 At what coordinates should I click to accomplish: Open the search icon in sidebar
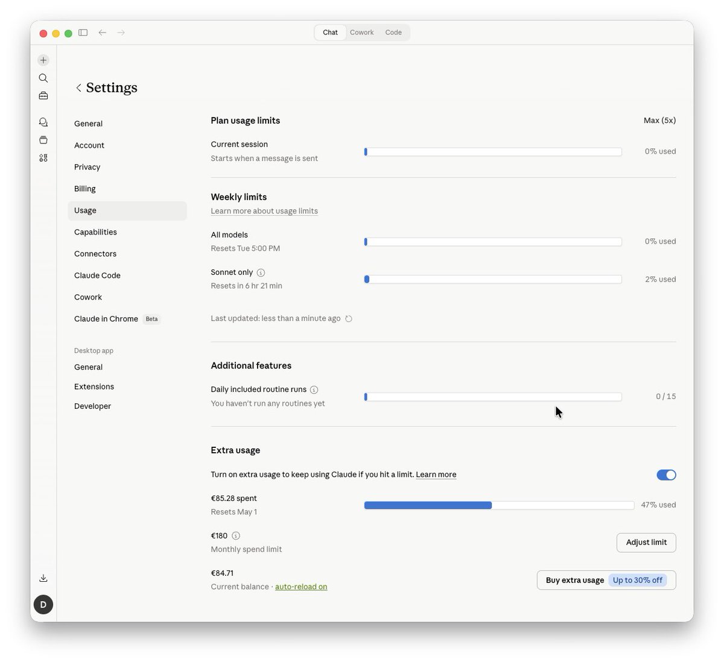pyautogui.click(x=43, y=78)
